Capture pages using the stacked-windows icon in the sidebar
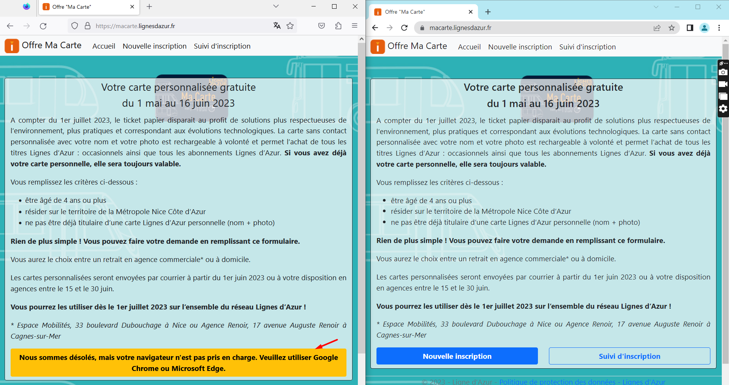 (x=723, y=96)
